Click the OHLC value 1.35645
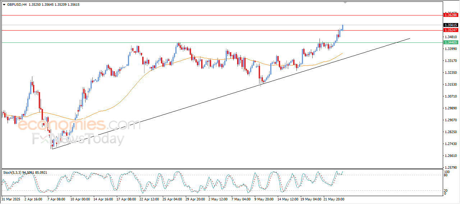460x204 pixels. (x=47, y=5)
